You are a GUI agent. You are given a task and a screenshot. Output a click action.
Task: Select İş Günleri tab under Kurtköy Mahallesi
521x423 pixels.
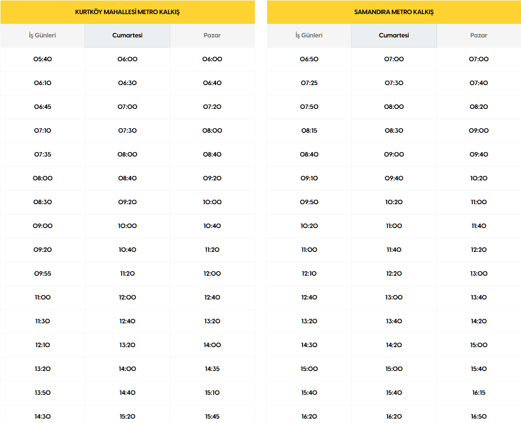pos(42,35)
